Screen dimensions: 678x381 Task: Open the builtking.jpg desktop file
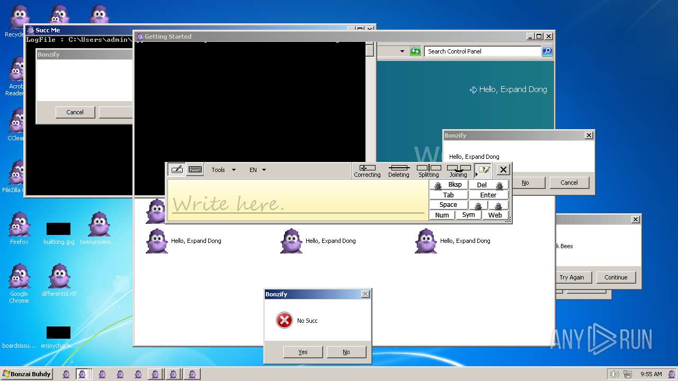click(59, 233)
